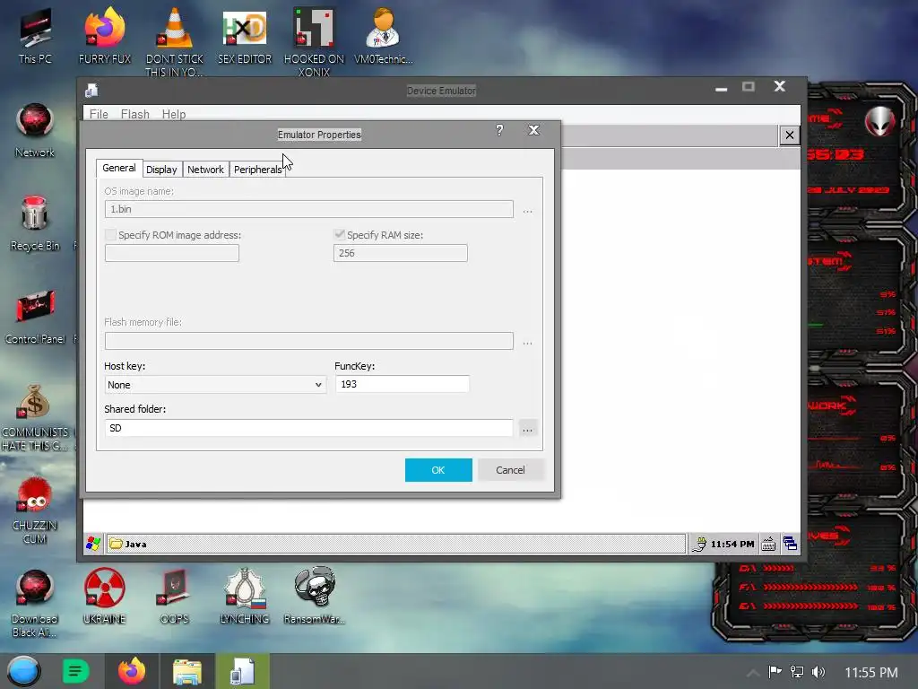
Task: Open Download Black Al... desktop icon
Action: point(35,604)
